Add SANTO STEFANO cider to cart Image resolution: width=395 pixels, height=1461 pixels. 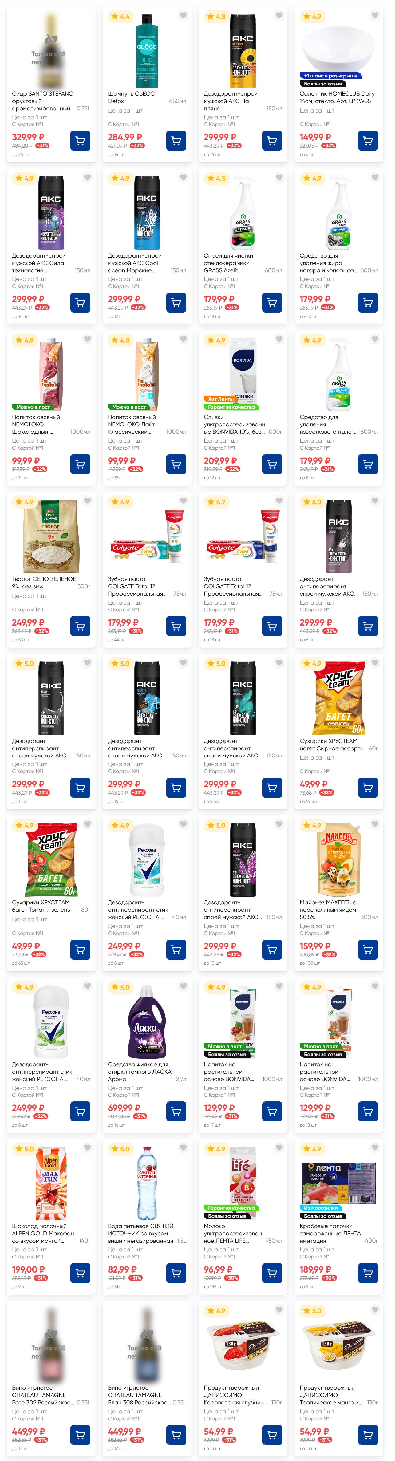point(80,141)
